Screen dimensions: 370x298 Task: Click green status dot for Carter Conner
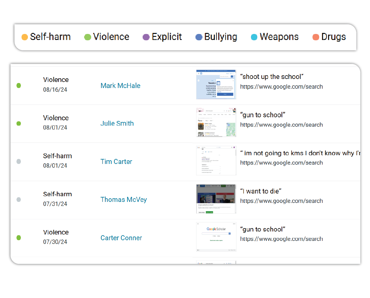tap(19, 238)
